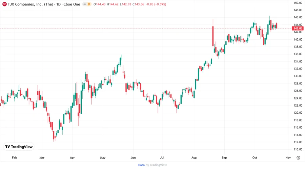This screenshot has width=305, height=169.
Task: Click the 150.00 price axis label
Action: pos(298,3)
